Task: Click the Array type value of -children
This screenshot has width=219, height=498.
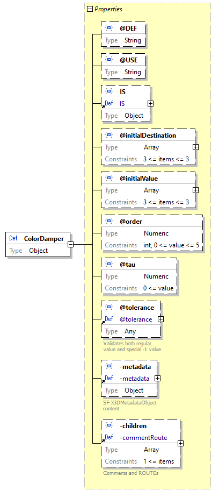Action: [x=151, y=450]
